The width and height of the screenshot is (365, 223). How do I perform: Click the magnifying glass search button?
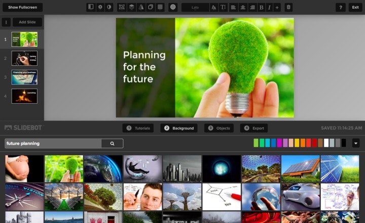pyautogui.click(x=112, y=143)
